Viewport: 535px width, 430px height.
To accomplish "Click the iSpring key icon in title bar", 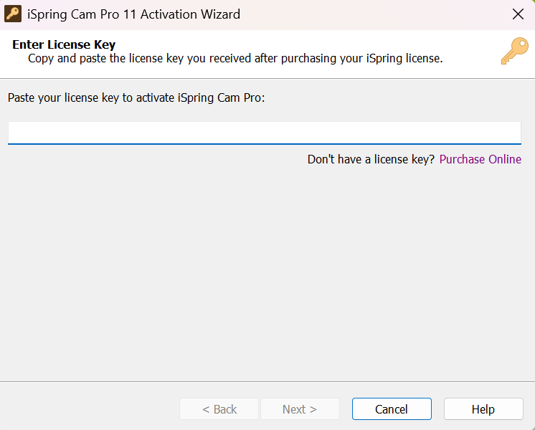I will point(13,14).
